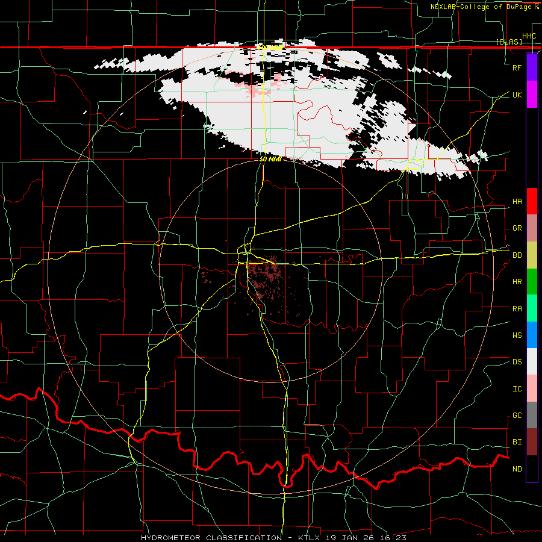Viewport: 542px width, 542px height.
Task: Click the HYDROMETEOR CLASSIFICATION title text
Action: pyautogui.click(x=211, y=538)
